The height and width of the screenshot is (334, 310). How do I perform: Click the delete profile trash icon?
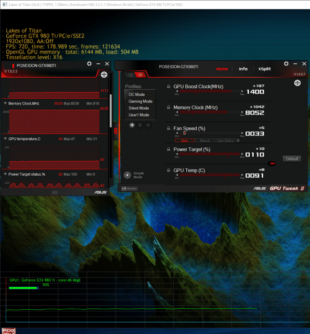click(x=140, y=125)
